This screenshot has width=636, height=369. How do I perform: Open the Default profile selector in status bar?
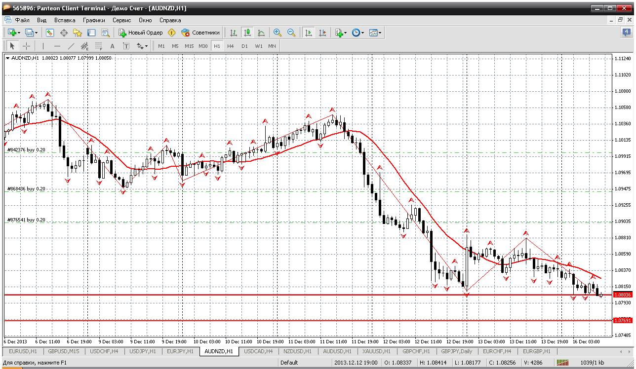point(289,363)
